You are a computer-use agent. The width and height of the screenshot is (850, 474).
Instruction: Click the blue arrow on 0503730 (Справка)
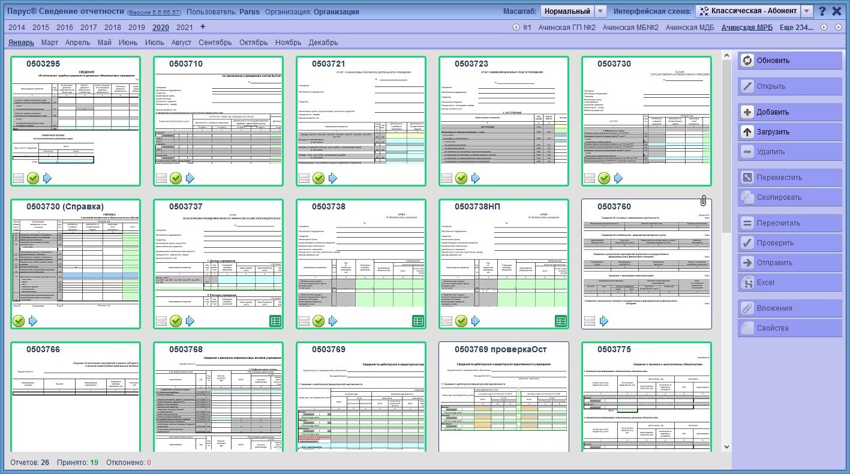pyautogui.click(x=33, y=321)
